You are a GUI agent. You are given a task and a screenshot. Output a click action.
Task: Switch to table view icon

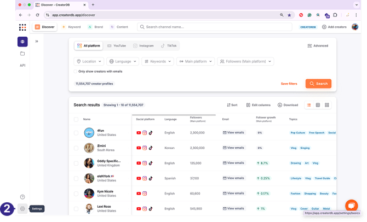[x=318, y=106]
